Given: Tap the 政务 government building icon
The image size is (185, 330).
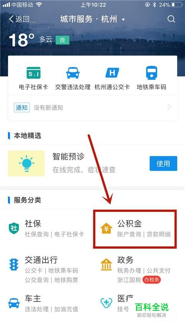Looking at the screenshot, I should point(106,265).
